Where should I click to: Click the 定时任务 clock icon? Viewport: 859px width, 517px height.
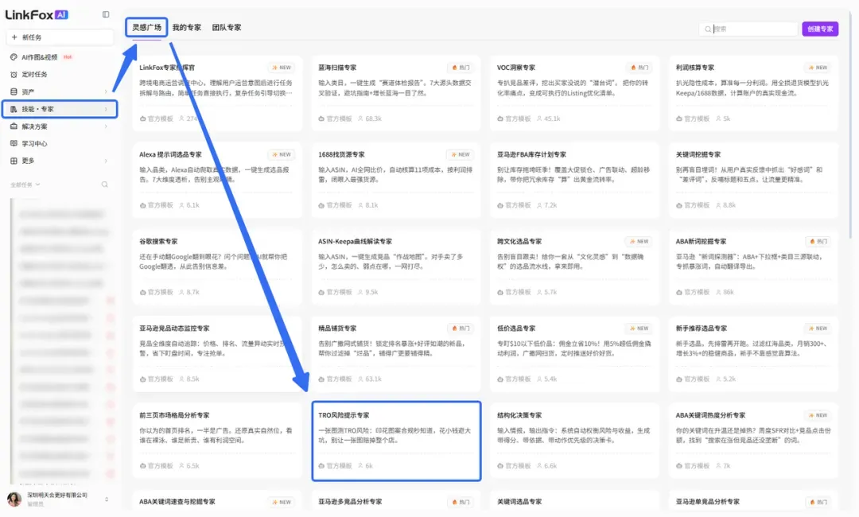tap(14, 75)
